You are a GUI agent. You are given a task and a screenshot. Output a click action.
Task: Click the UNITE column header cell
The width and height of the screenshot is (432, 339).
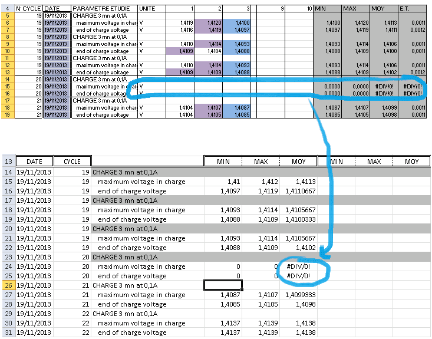[151, 9]
